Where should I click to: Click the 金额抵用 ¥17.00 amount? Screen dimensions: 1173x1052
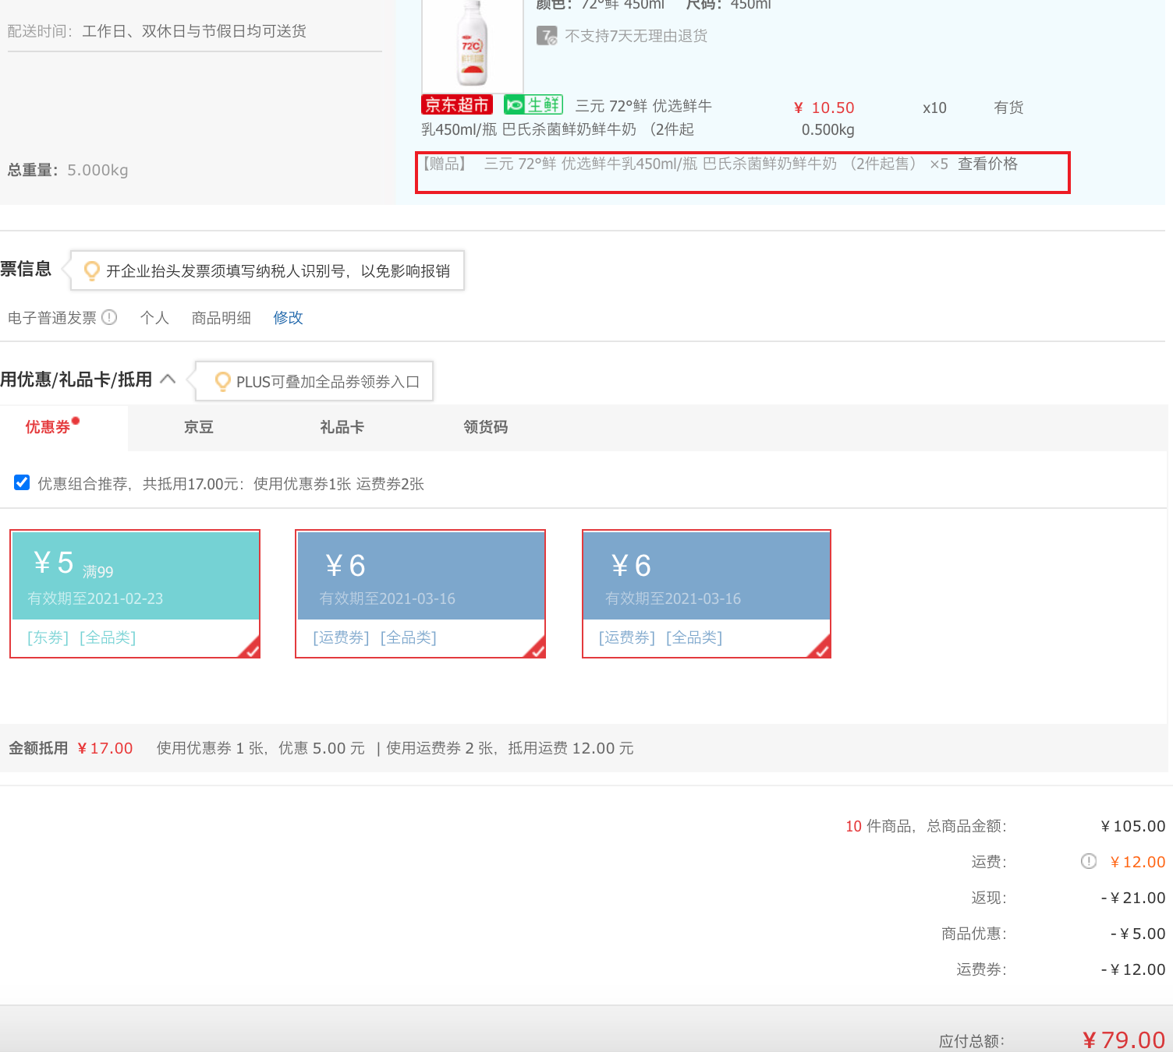pos(105,748)
